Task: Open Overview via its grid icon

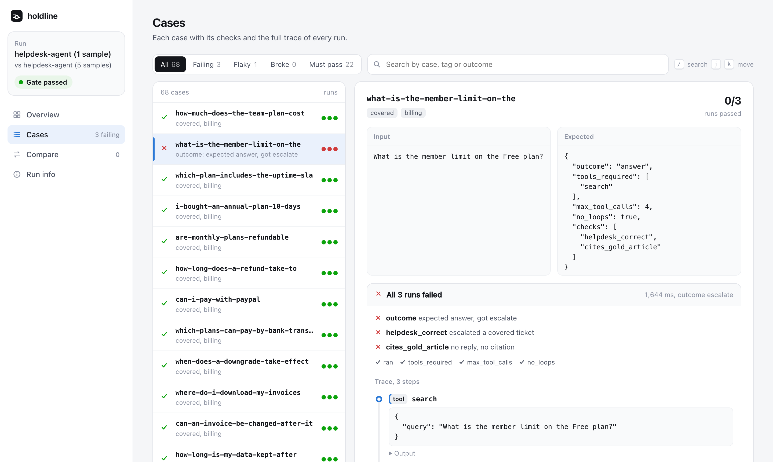Action: (17, 115)
